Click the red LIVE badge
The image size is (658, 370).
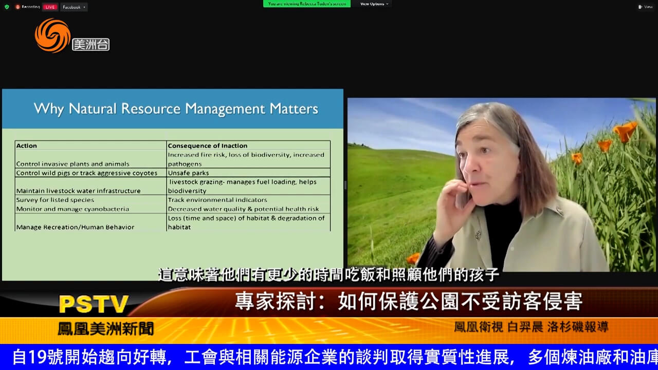click(x=50, y=7)
